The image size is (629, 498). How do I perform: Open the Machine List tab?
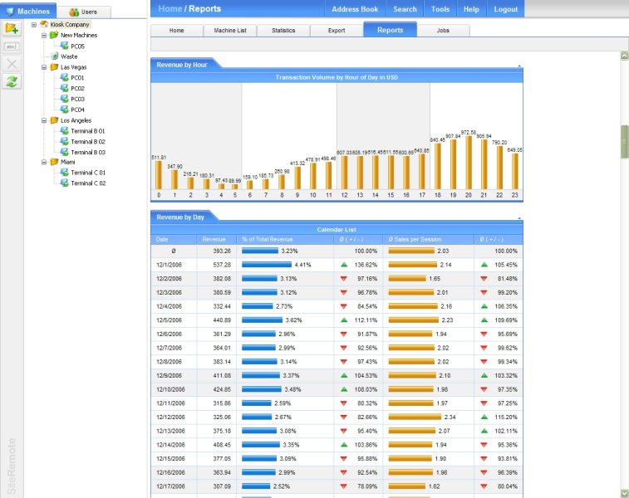point(229,30)
